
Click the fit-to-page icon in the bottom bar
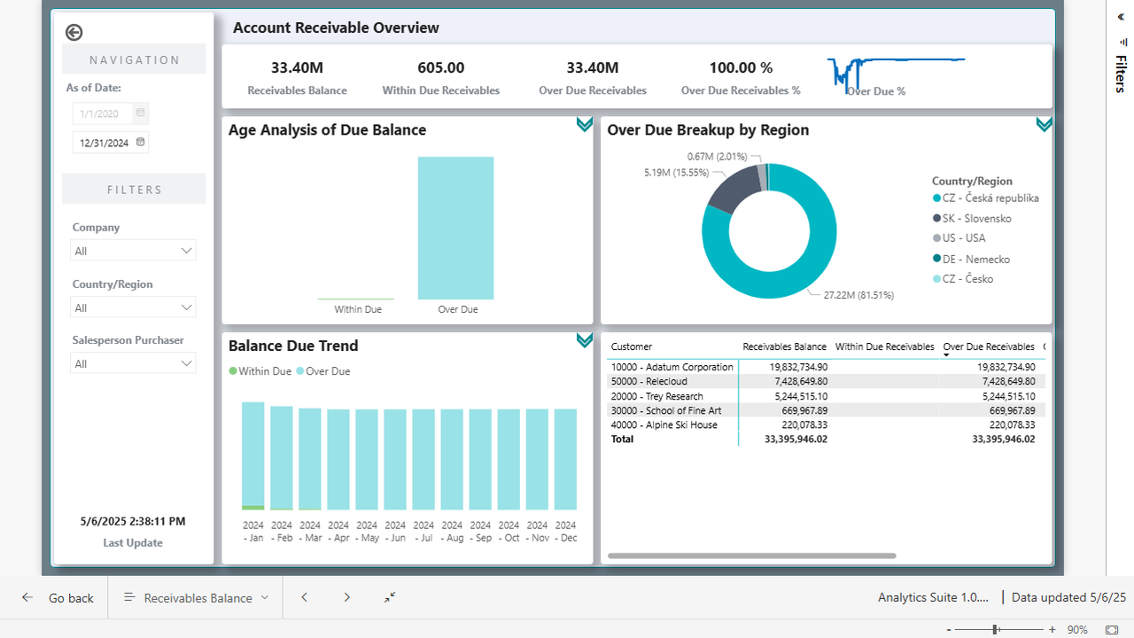click(389, 598)
